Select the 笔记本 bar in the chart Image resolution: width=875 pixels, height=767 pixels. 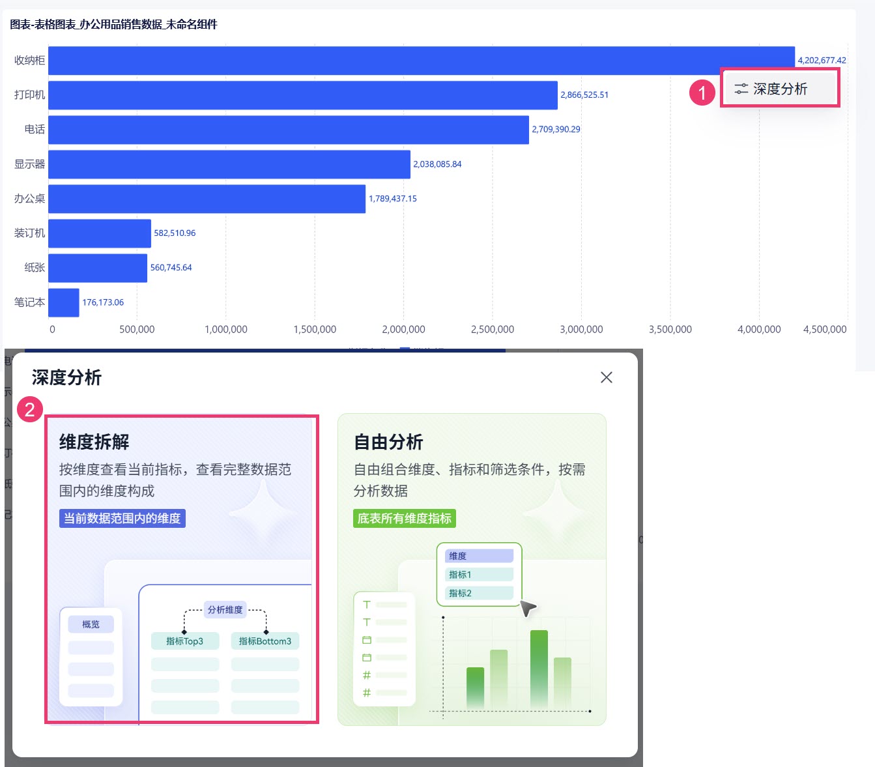[64, 302]
